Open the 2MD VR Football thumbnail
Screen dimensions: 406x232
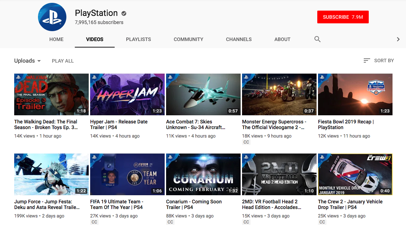pos(279,174)
